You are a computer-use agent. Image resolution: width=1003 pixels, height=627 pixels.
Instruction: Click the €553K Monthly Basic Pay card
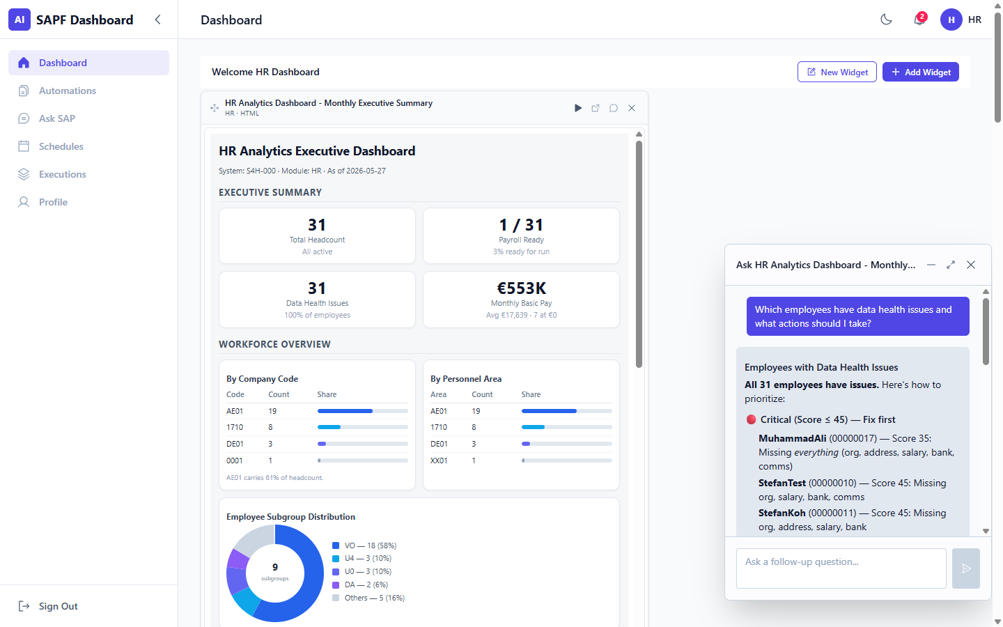point(521,300)
